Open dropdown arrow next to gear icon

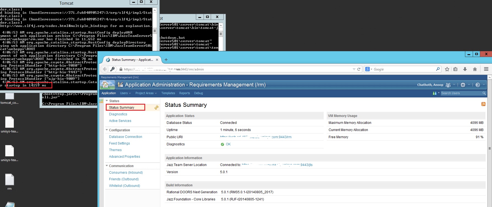pyautogui.click(x=469, y=85)
